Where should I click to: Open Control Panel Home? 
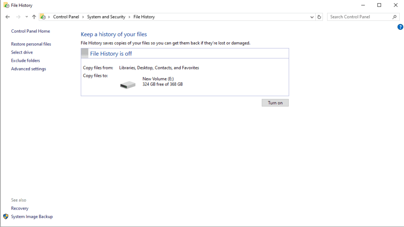pyautogui.click(x=30, y=31)
